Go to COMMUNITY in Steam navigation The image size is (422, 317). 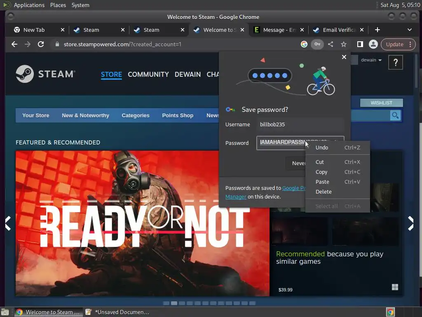click(148, 74)
